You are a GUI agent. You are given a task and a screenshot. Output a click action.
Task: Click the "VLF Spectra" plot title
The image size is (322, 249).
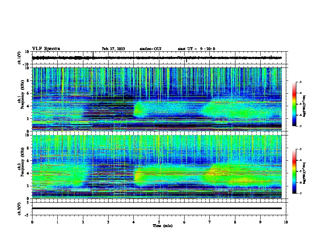(x=46, y=49)
